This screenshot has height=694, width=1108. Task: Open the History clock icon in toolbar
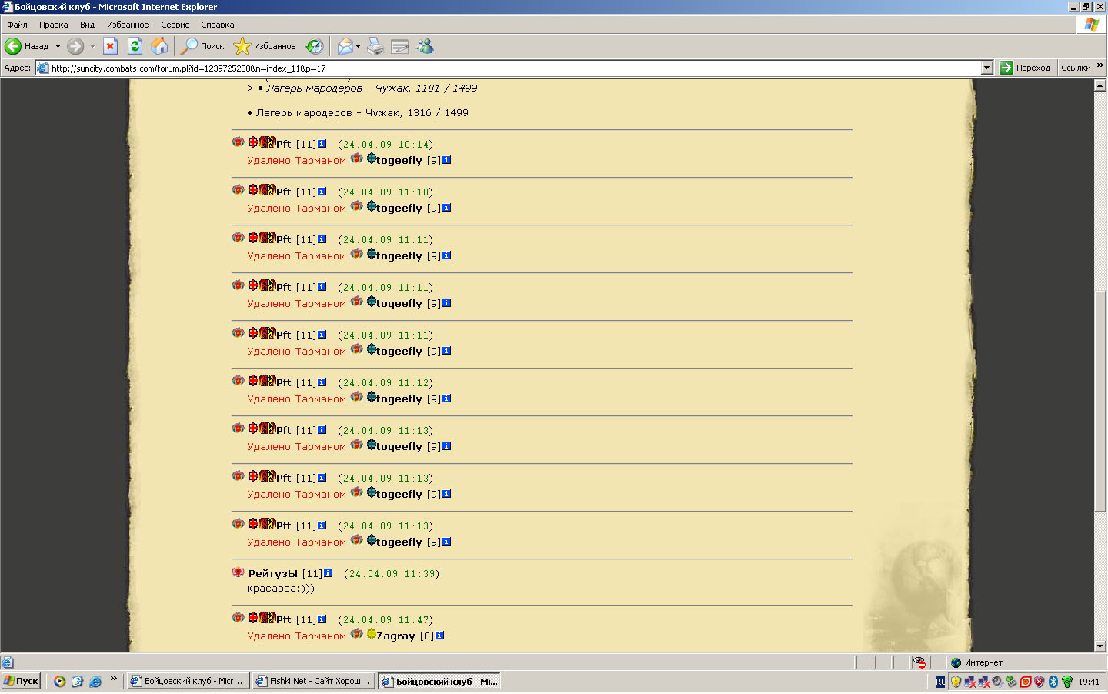(x=315, y=46)
